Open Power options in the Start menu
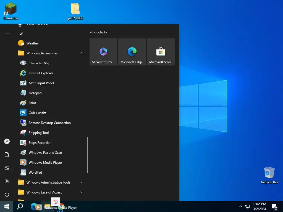 7,194
